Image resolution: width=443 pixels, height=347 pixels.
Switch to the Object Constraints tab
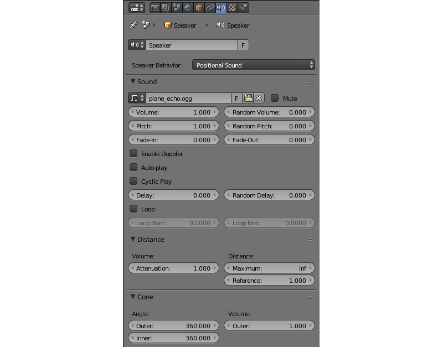[210, 8]
